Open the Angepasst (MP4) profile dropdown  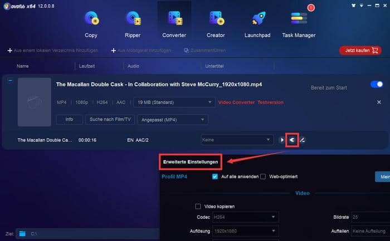(173, 120)
